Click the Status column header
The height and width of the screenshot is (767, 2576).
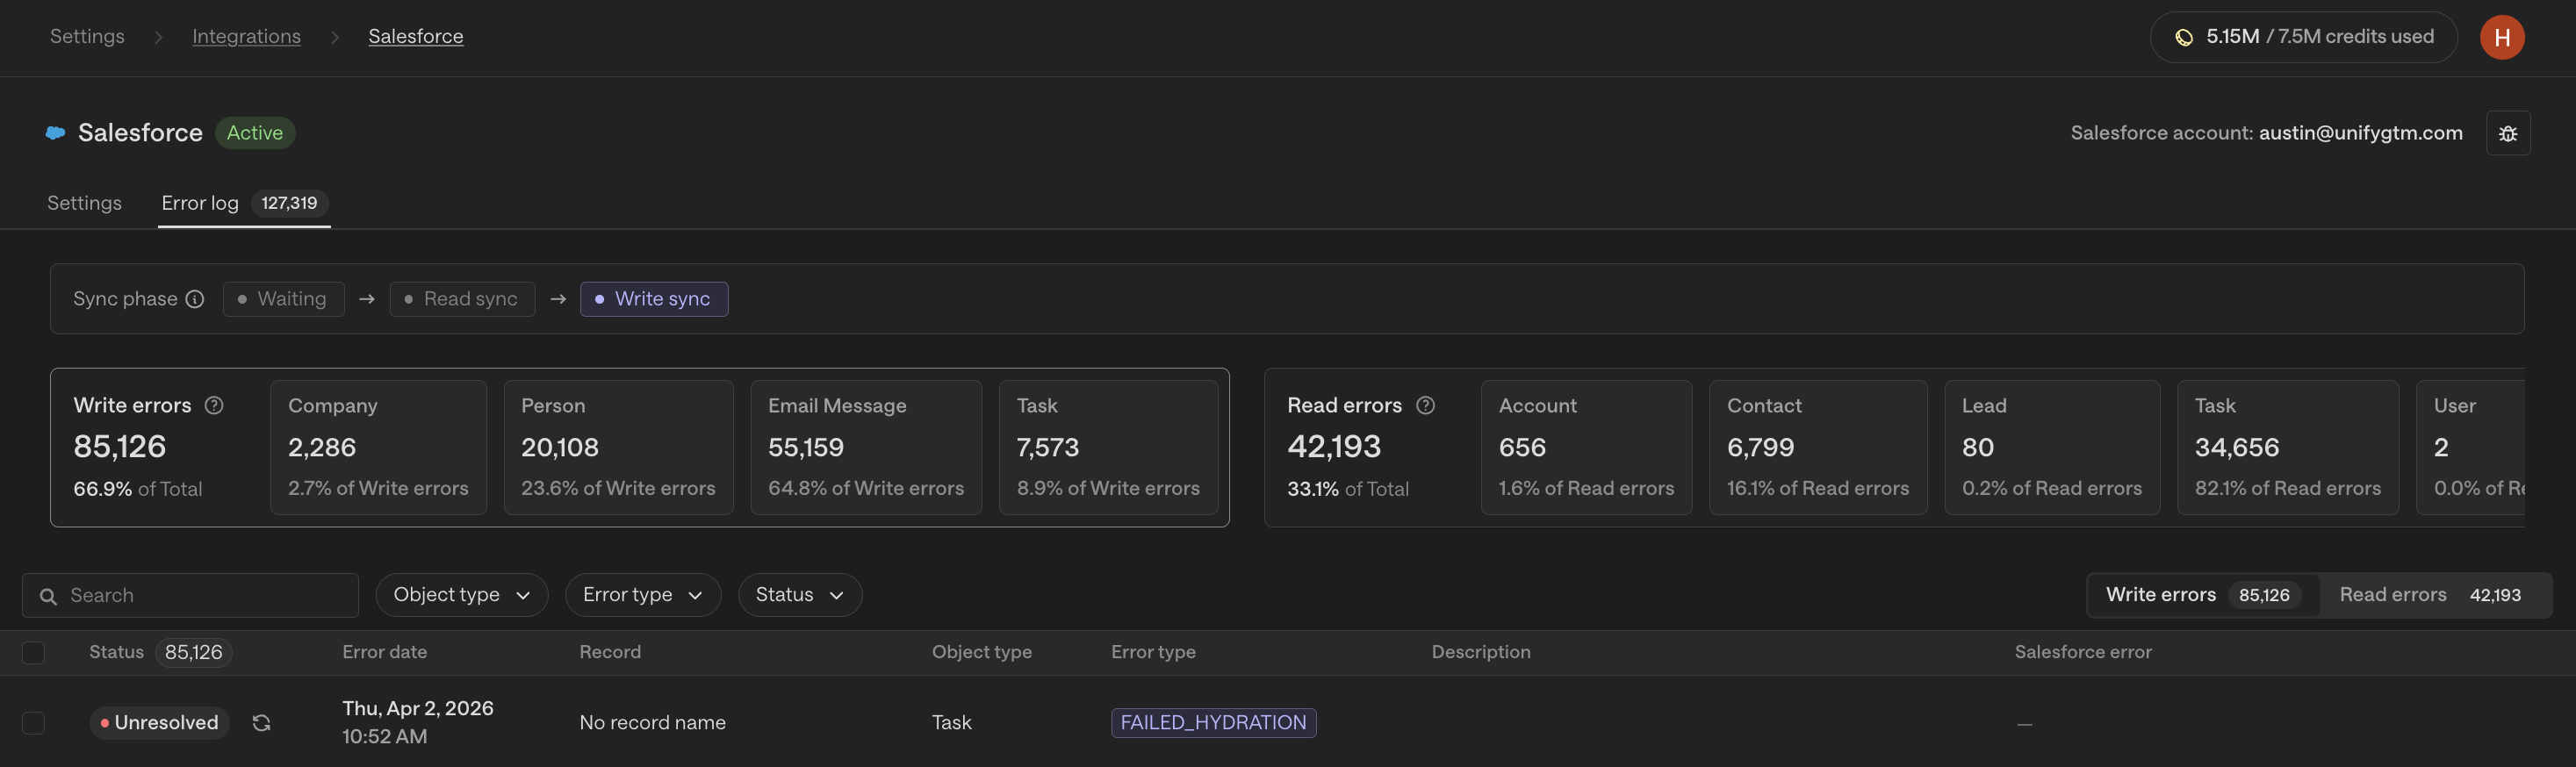(x=116, y=653)
